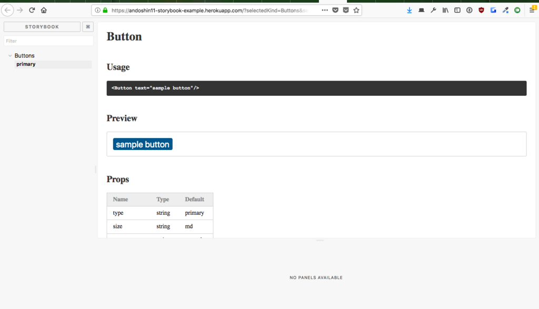Open the page actions three-dots menu
This screenshot has height=309, width=539.
(324, 11)
